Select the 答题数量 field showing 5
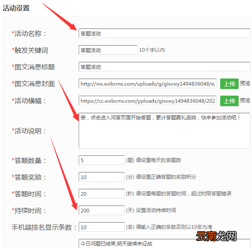Screen dimensions: 252x248 pyautogui.click(x=102, y=160)
